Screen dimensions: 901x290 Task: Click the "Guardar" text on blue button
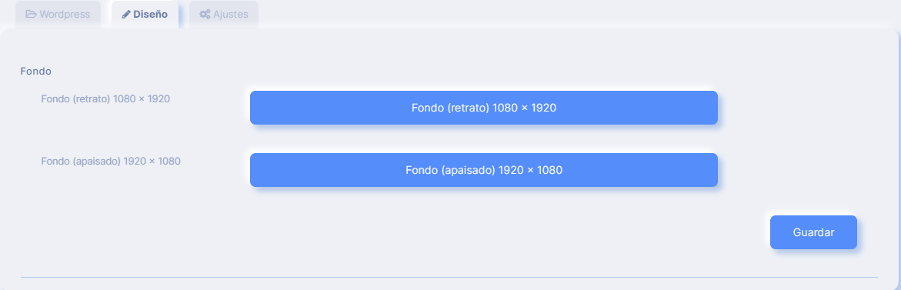pos(813,232)
